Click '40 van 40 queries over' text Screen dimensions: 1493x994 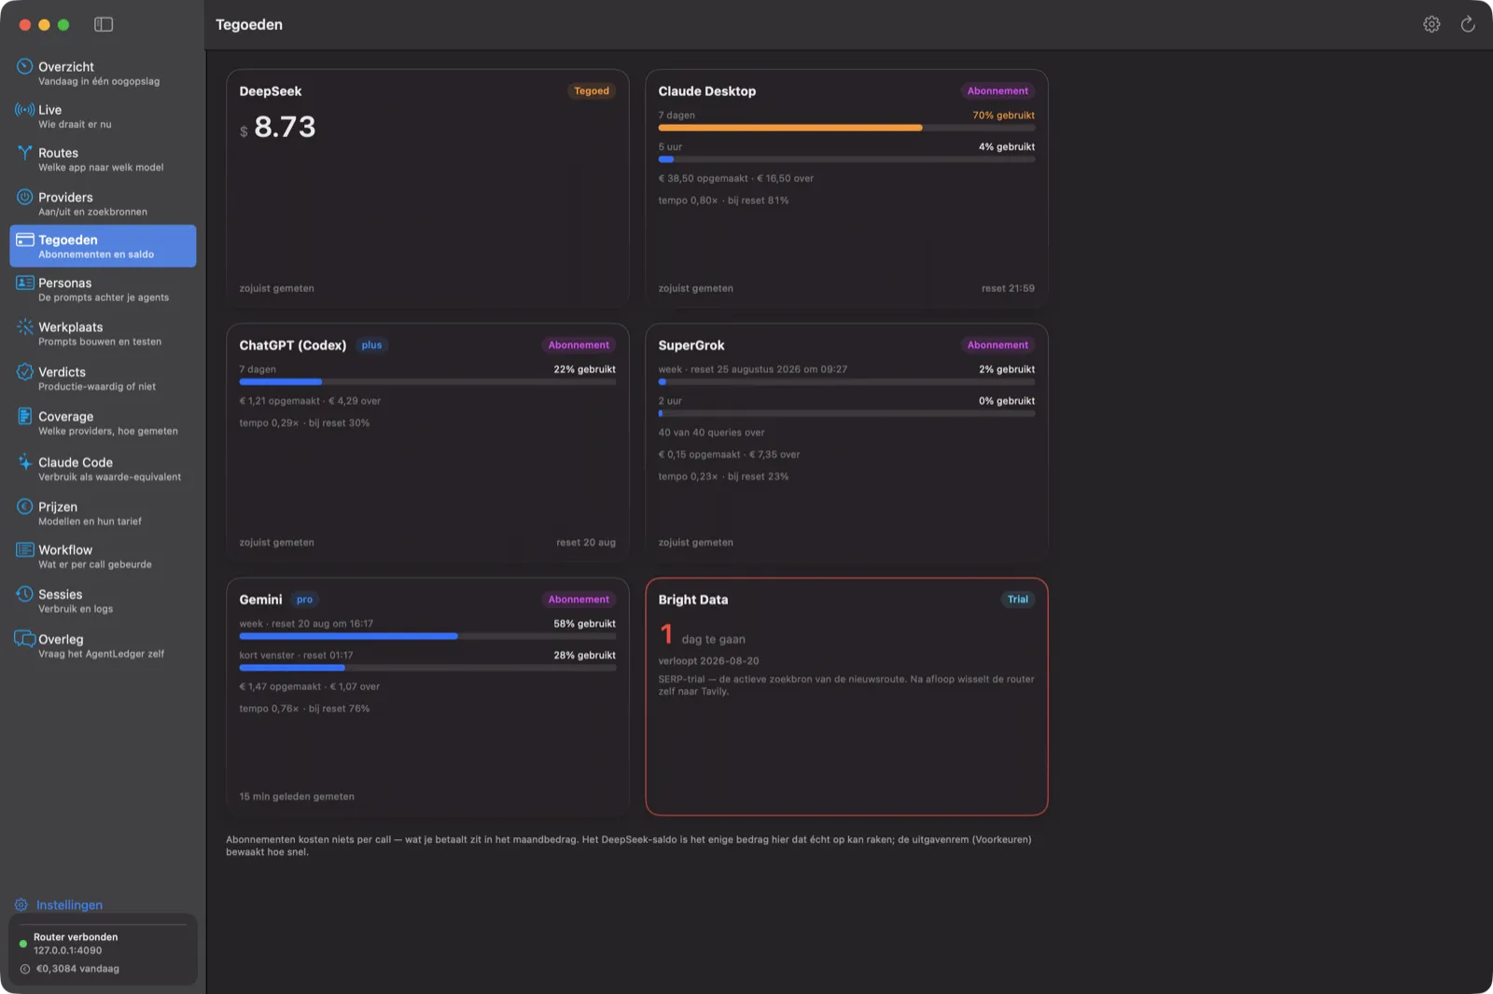click(711, 433)
